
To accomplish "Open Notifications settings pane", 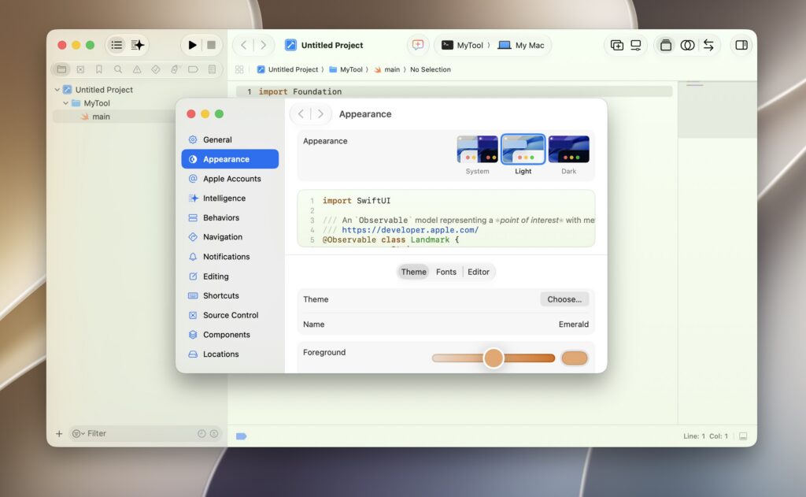I will click(x=230, y=256).
